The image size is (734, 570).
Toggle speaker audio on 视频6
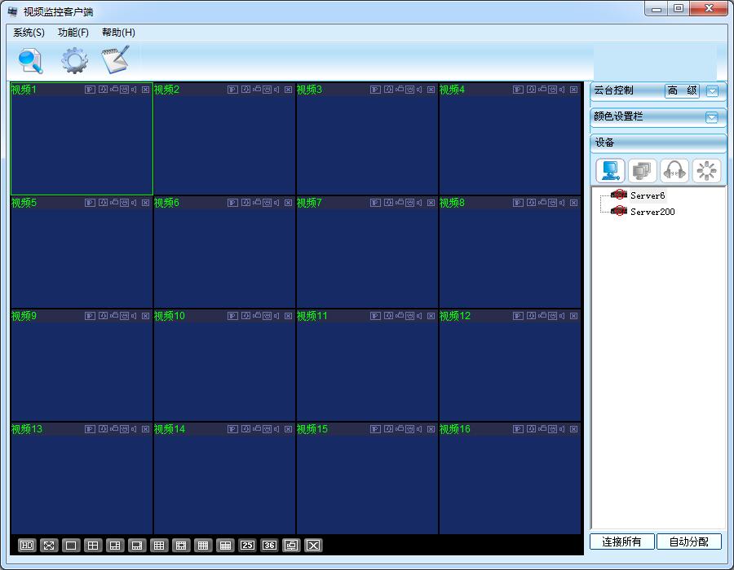[277, 203]
